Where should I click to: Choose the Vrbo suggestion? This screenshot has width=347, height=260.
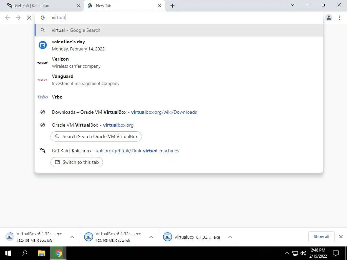click(179, 97)
